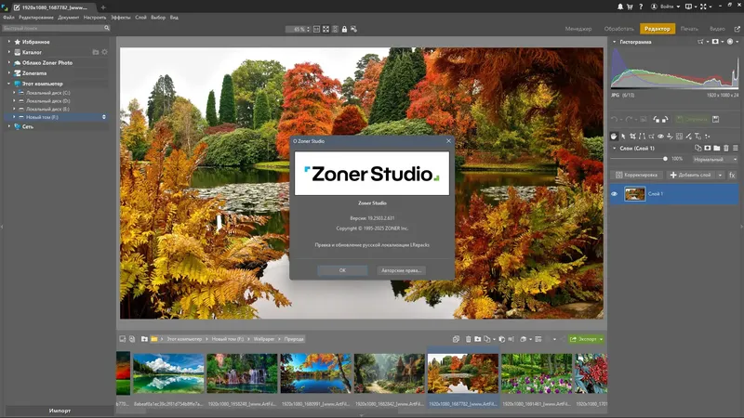This screenshot has width=744, height=418.
Task: Click the Импорт button
Action: 60,411
